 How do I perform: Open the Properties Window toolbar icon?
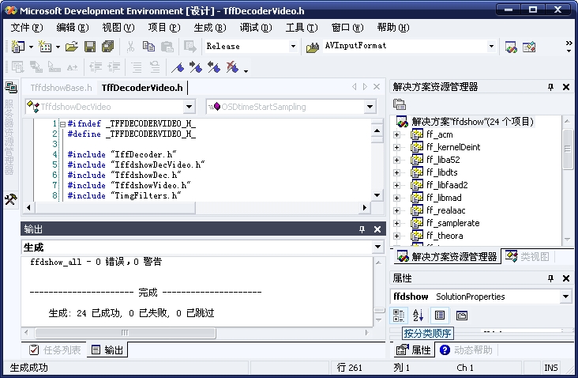pyautogui.click(x=529, y=47)
